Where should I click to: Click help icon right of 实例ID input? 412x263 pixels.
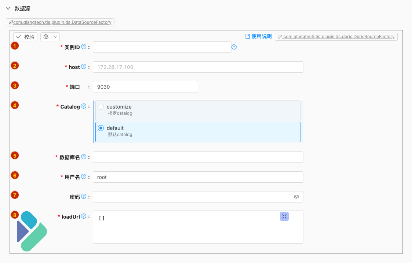pos(234,47)
